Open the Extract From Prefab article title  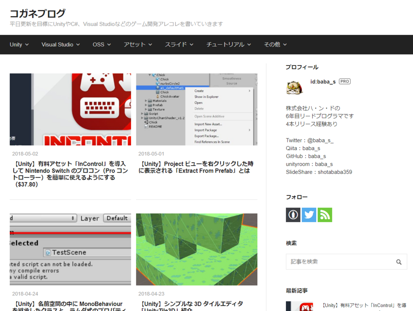(x=196, y=167)
